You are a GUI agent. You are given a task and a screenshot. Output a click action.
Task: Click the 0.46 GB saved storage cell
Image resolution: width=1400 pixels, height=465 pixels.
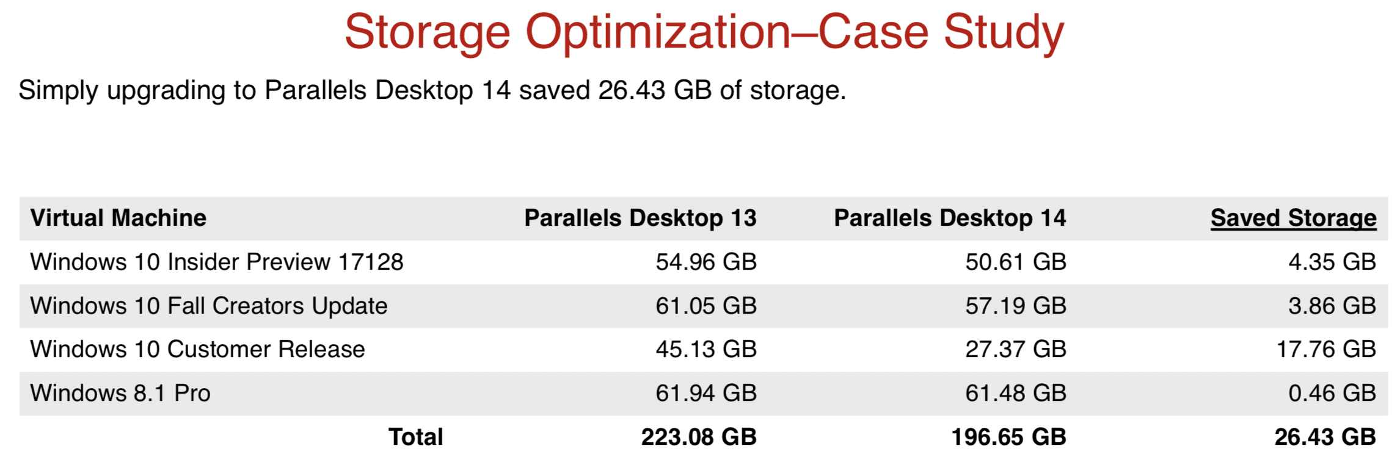1332,393
